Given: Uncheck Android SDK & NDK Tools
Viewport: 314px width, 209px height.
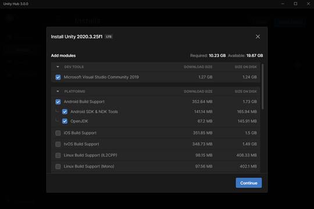Looking at the screenshot, I should (65, 111).
